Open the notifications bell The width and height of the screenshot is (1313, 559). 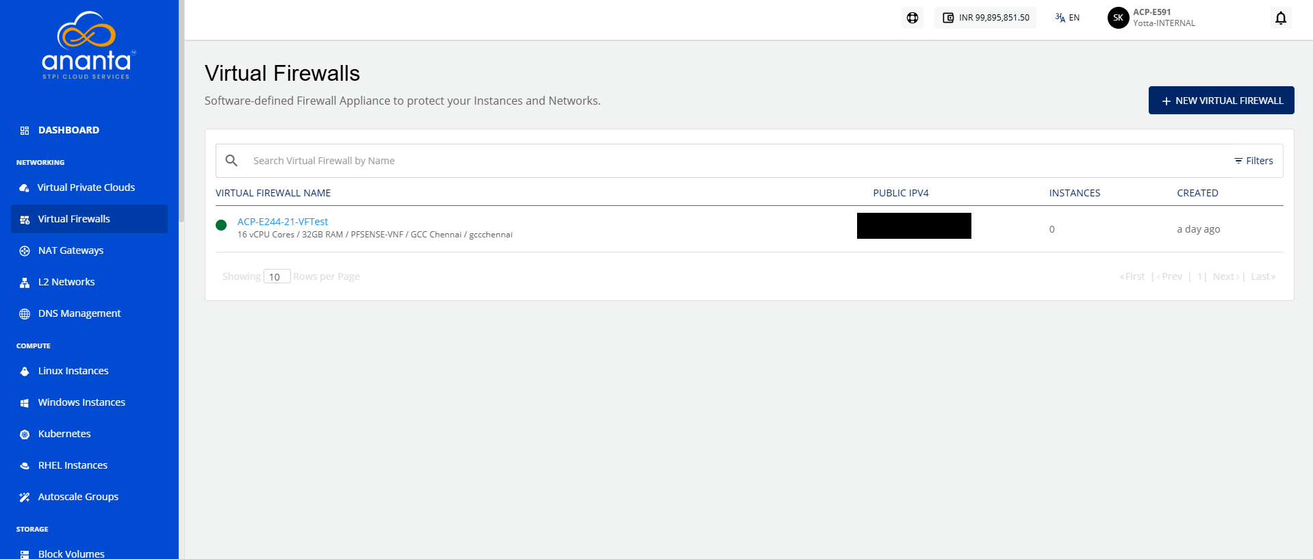(1281, 18)
